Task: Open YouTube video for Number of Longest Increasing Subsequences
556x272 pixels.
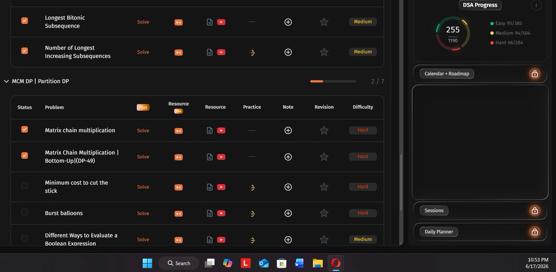Action: click(221, 52)
